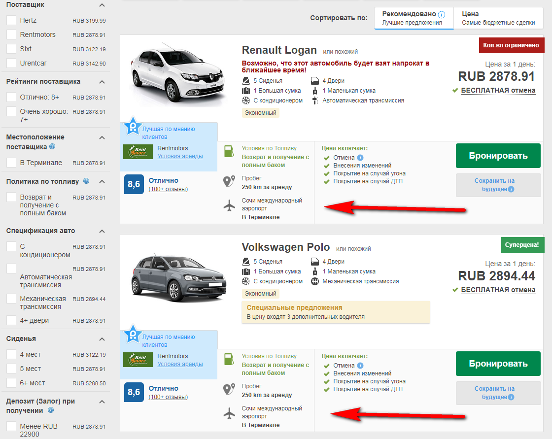Image resolution: width=552 pixels, height=439 pixels.
Task: Click Rentmotors logo in Renault Logan card
Action: (x=138, y=152)
